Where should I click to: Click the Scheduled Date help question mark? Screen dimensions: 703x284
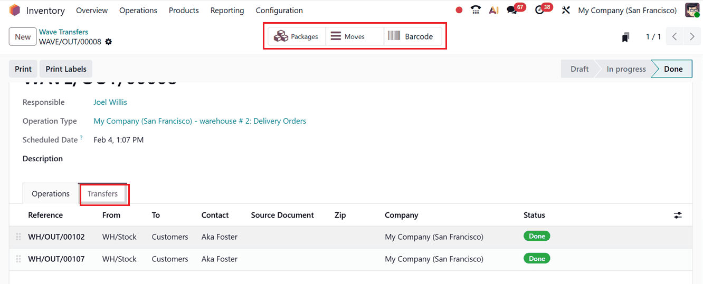(81, 138)
